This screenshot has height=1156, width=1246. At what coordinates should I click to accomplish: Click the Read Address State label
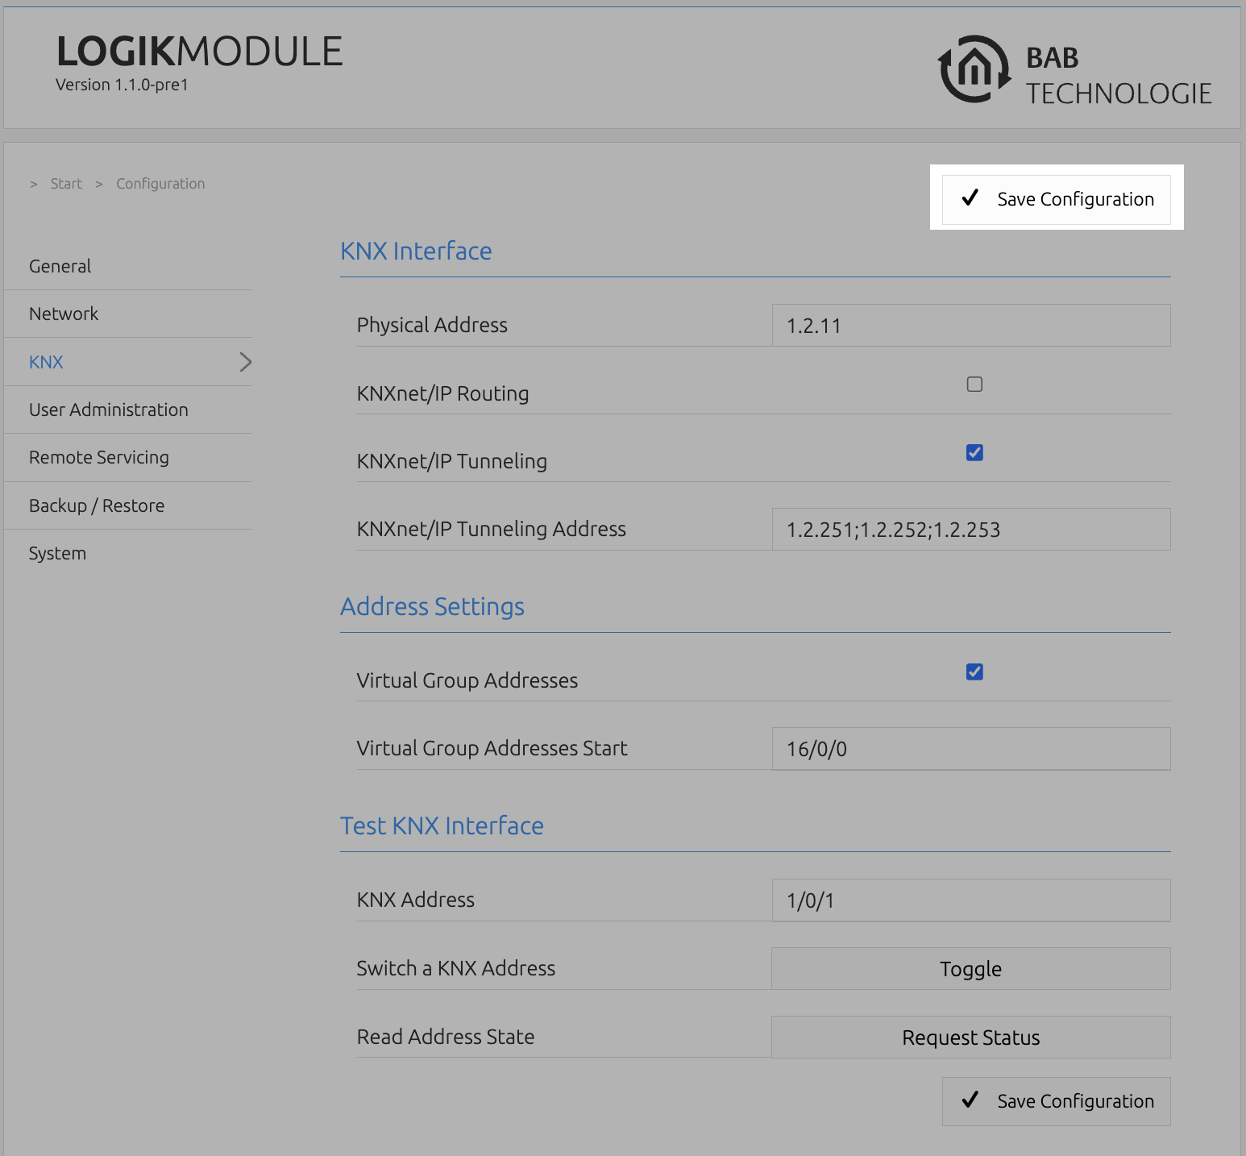pos(446,1037)
